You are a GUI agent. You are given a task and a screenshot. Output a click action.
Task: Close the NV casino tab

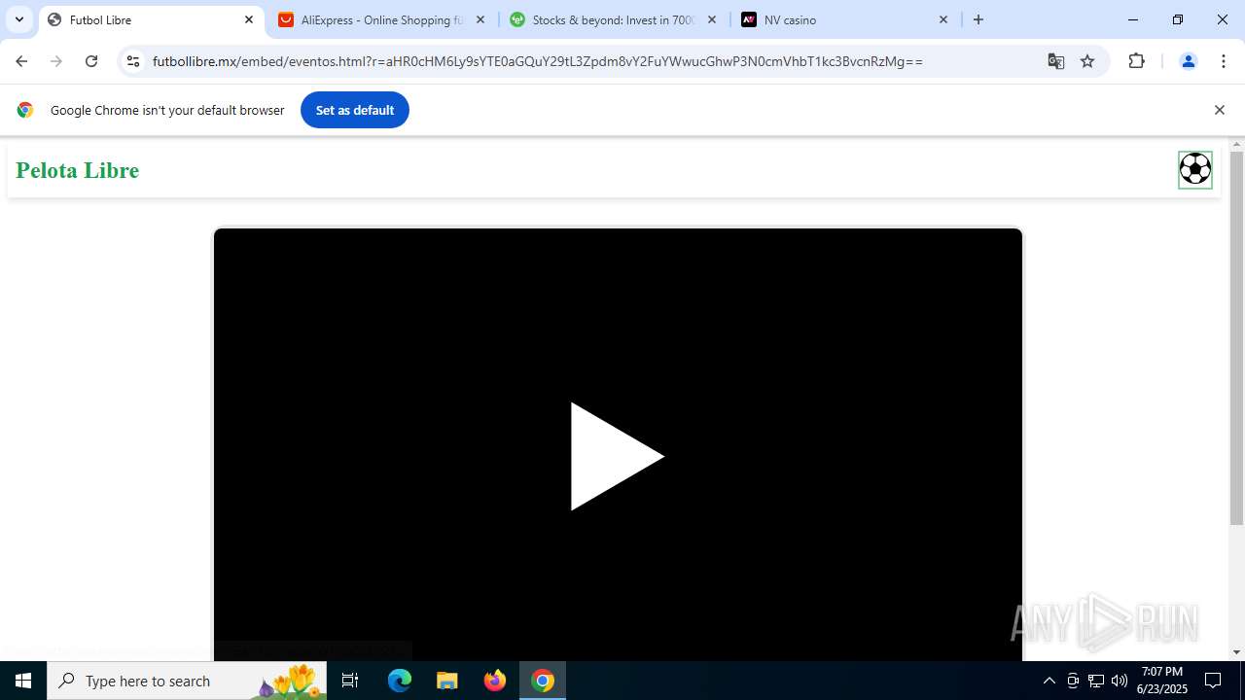[x=943, y=19]
